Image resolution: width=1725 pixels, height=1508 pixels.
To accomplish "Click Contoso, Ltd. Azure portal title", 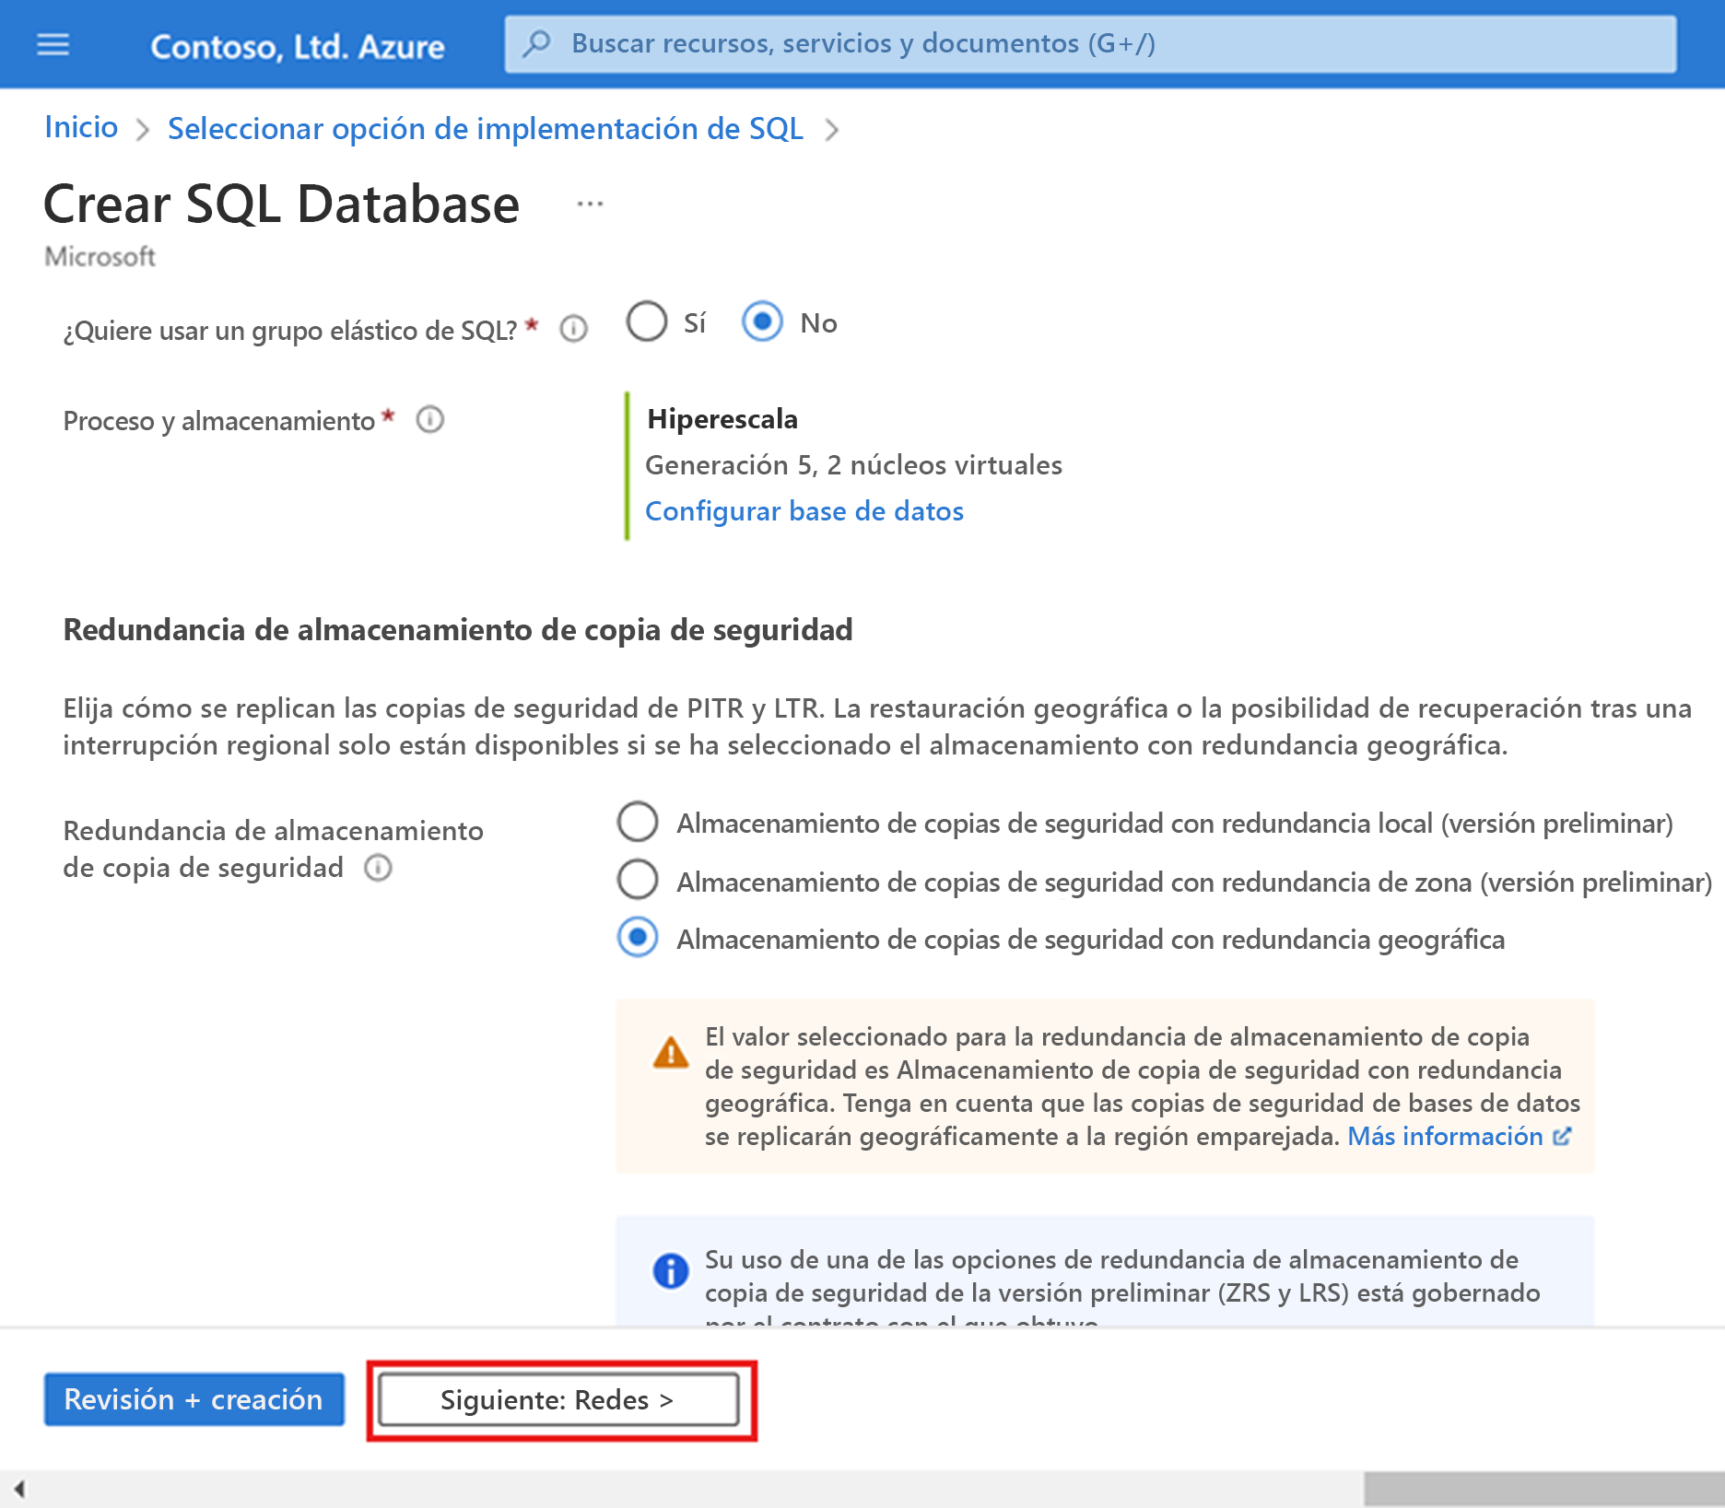I will [x=297, y=46].
